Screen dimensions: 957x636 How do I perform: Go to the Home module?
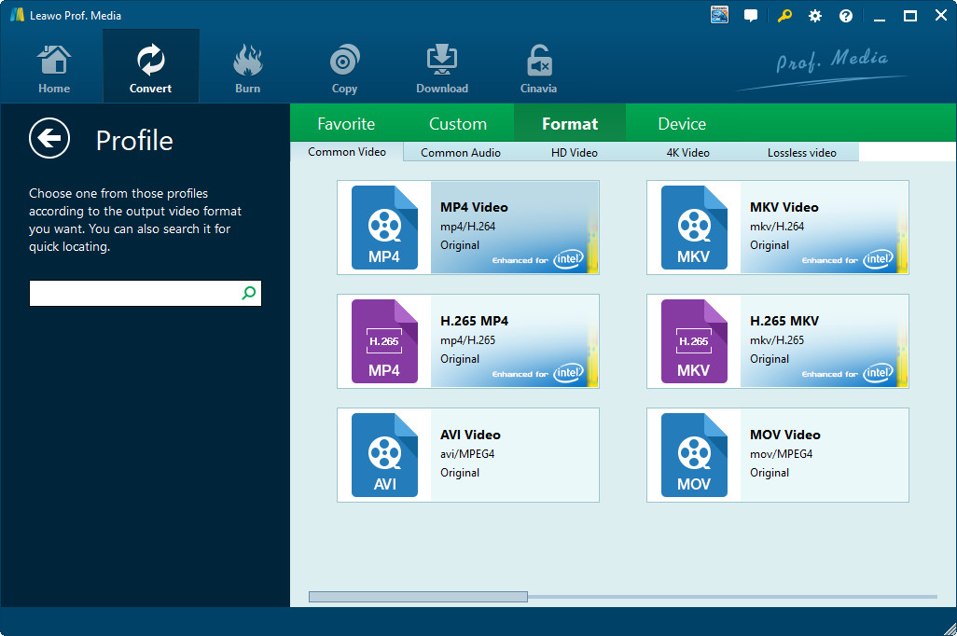(x=54, y=67)
